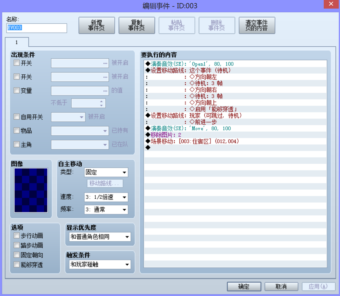Screen dimensions: 340x296
Task: Click the 新增事件页 button
Action: click(x=96, y=25)
